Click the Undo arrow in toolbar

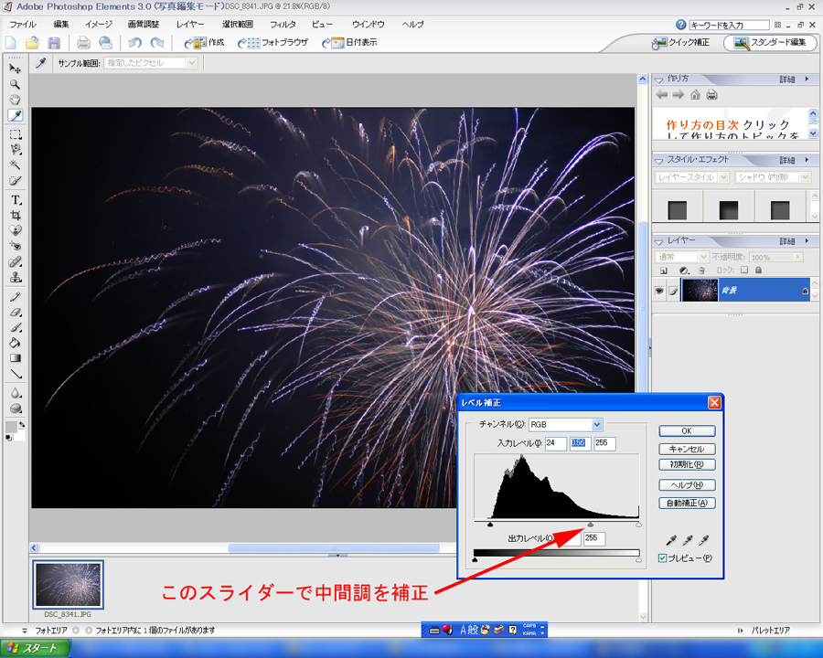pos(134,43)
